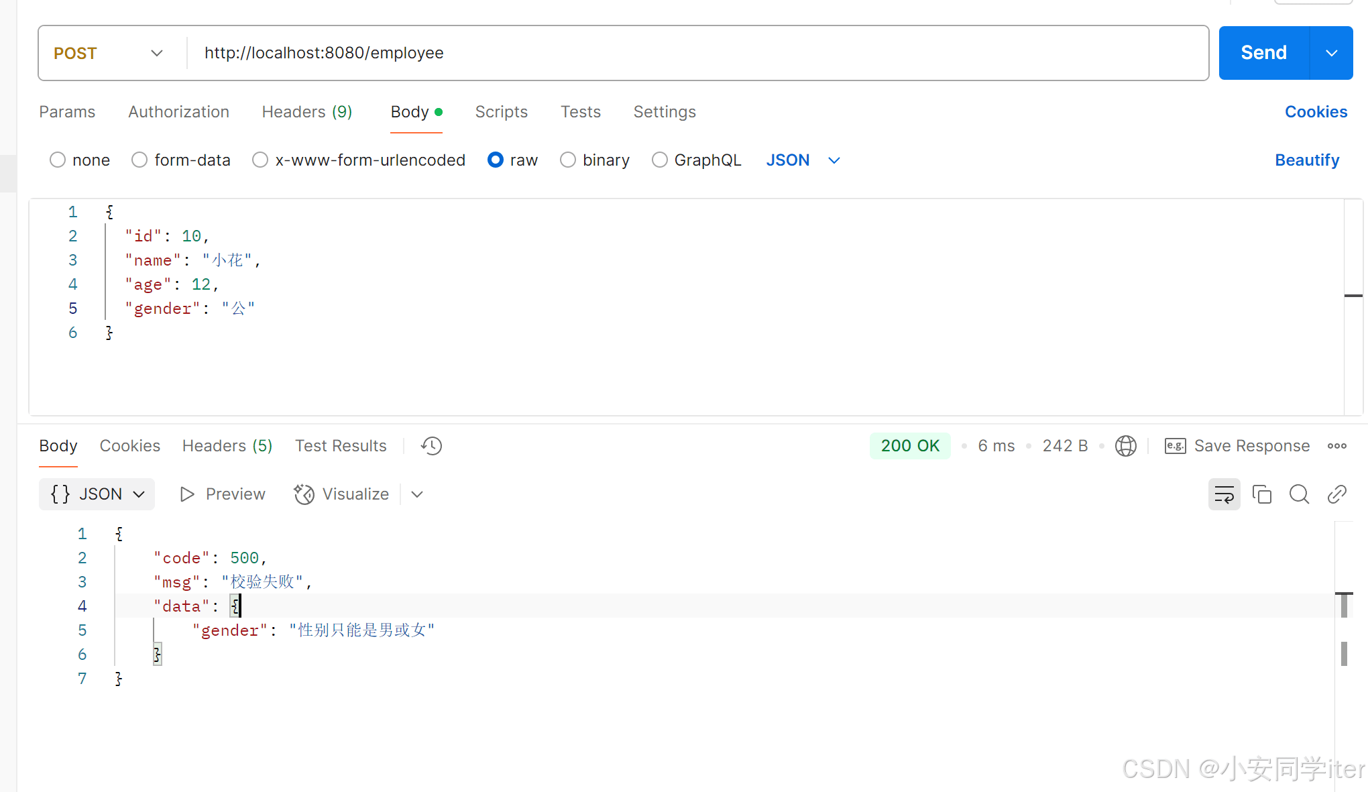Viewport: 1368px width, 792px height.
Task: Search the response with the magnifier icon
Action: [x=1300, y=494]
